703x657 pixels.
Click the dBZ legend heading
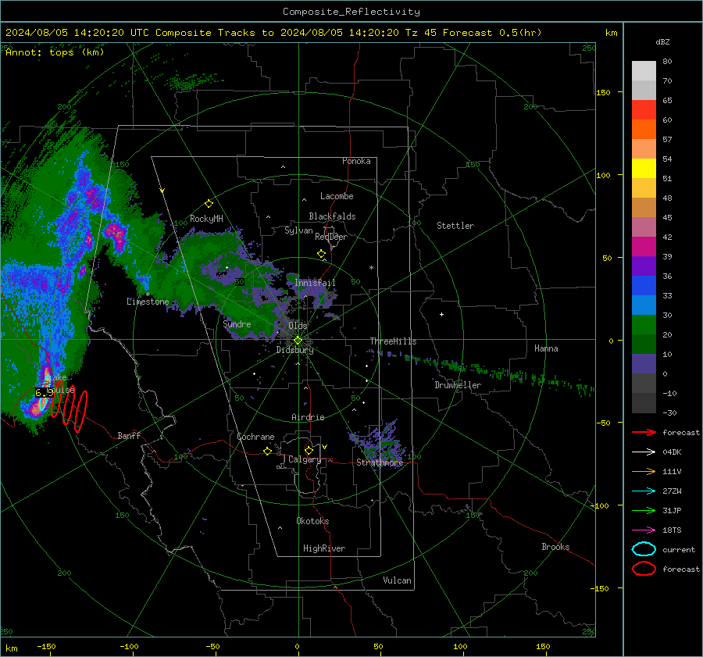(662, 41)
